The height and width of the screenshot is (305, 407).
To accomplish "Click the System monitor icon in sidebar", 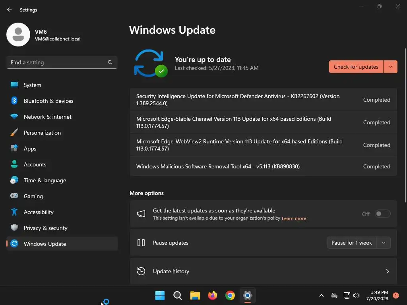I will 14,85.
